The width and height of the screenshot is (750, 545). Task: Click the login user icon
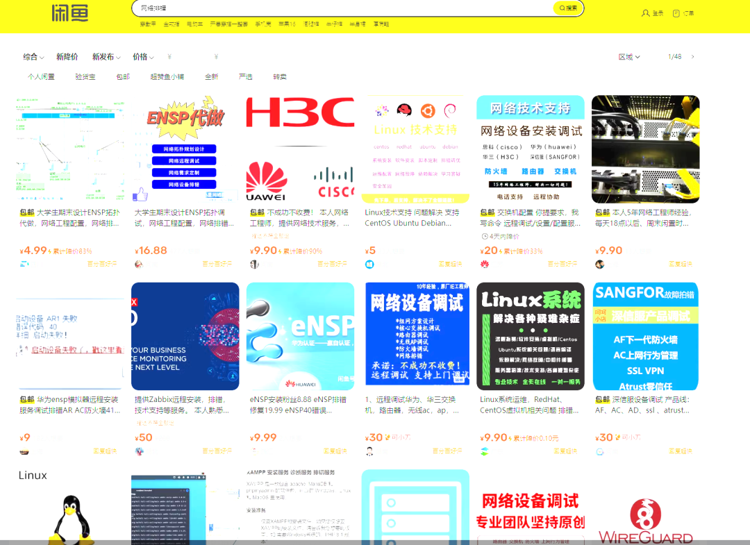pyautogui.click(x=645, y=13)
